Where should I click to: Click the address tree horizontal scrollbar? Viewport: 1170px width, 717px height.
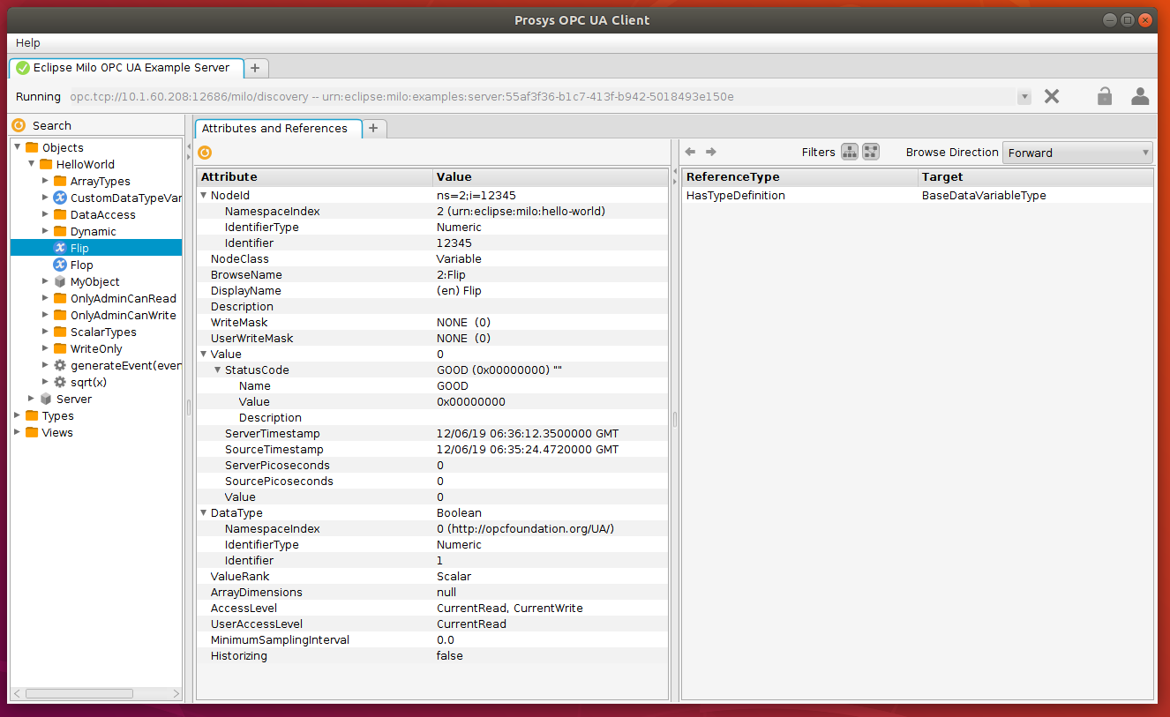click(79, 694)
